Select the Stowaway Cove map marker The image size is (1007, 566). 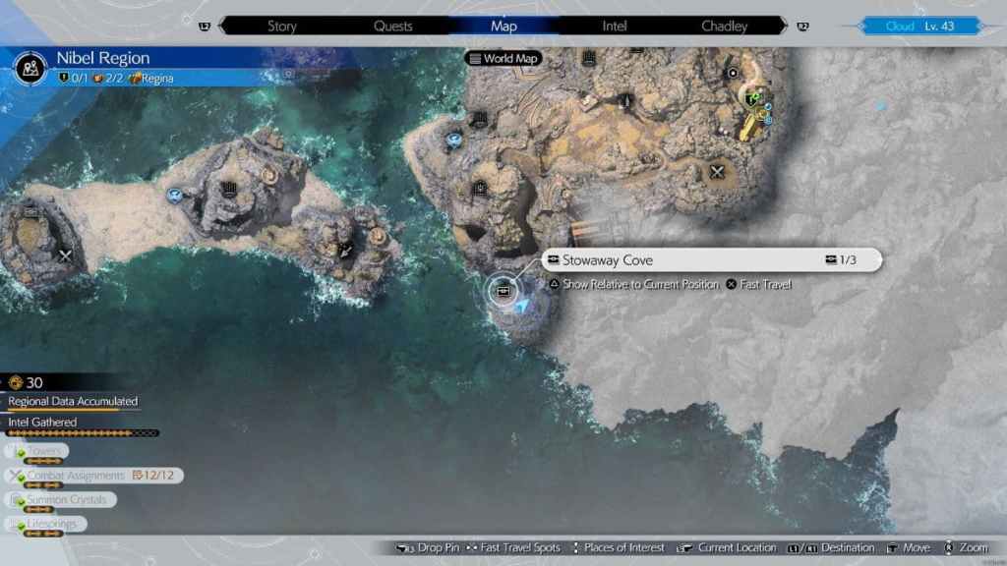pos(503,291)
